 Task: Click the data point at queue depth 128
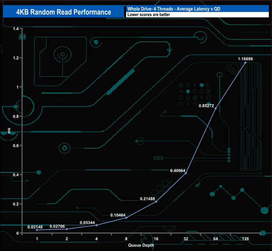pyautogui.click(x=245, y=62)
